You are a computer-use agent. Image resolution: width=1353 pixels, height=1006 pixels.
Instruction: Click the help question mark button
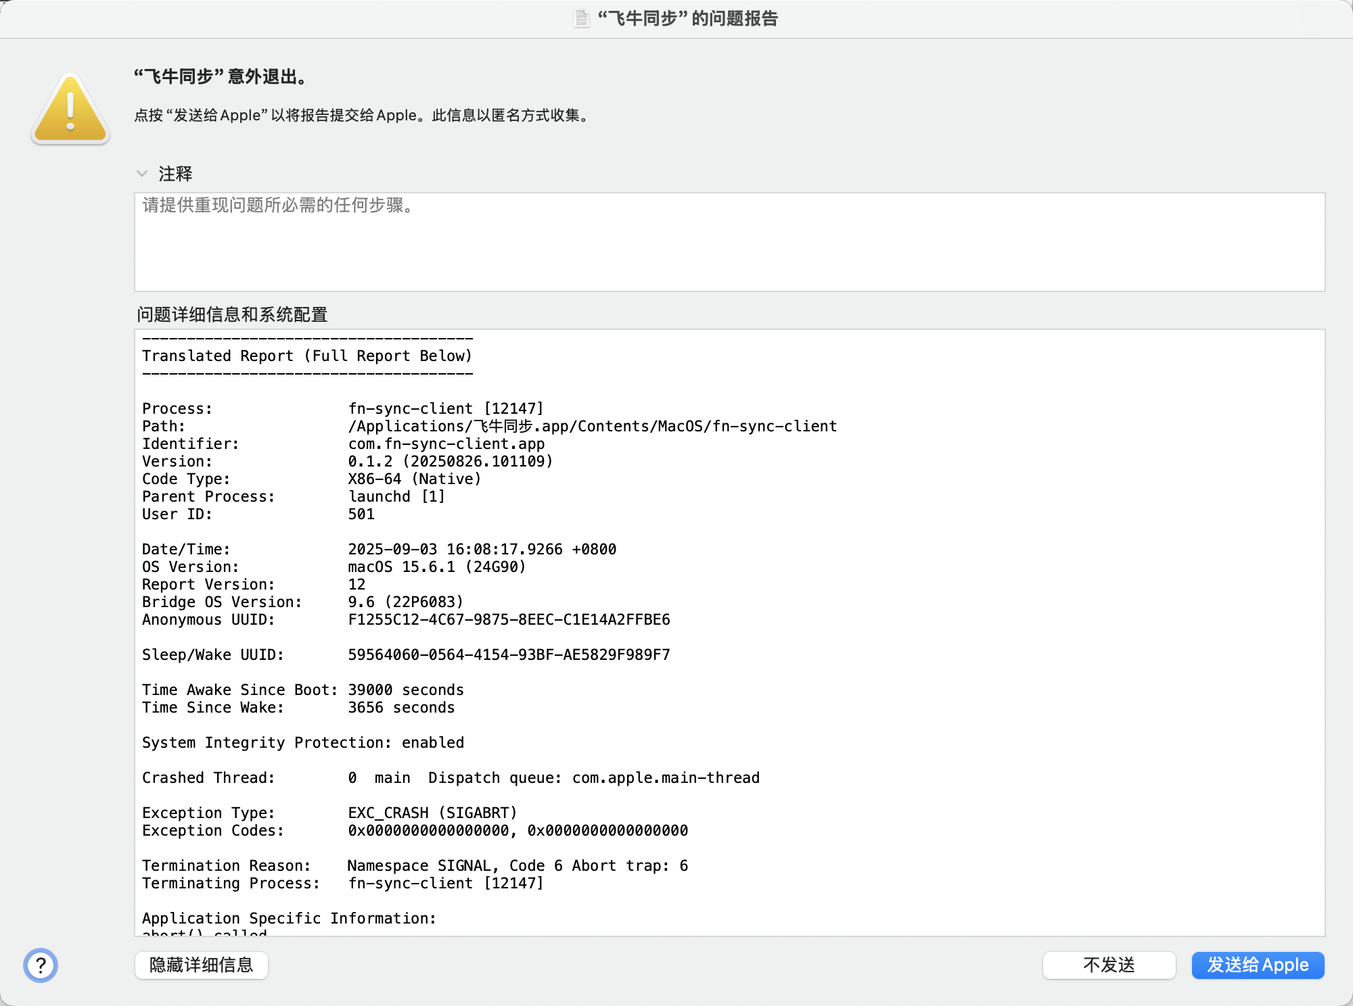[41, 965]
